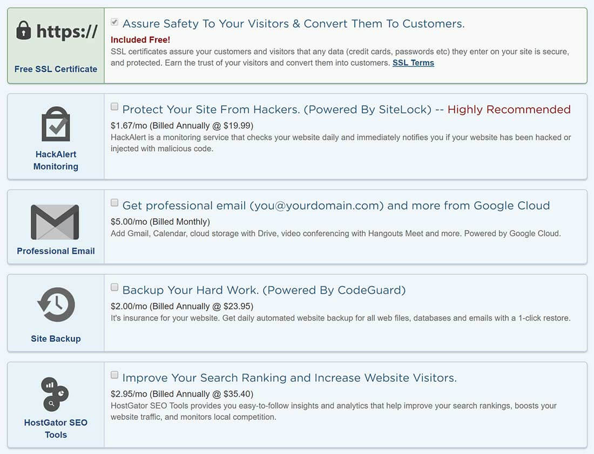Click the SSL certificates description paragraph
Screen dimensions: 594x454
coord(340,57)
